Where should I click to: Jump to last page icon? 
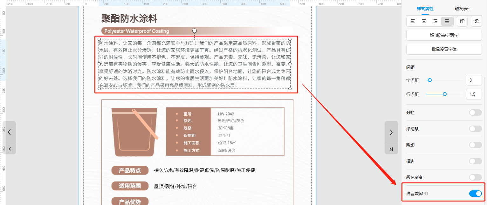(391, 149)
